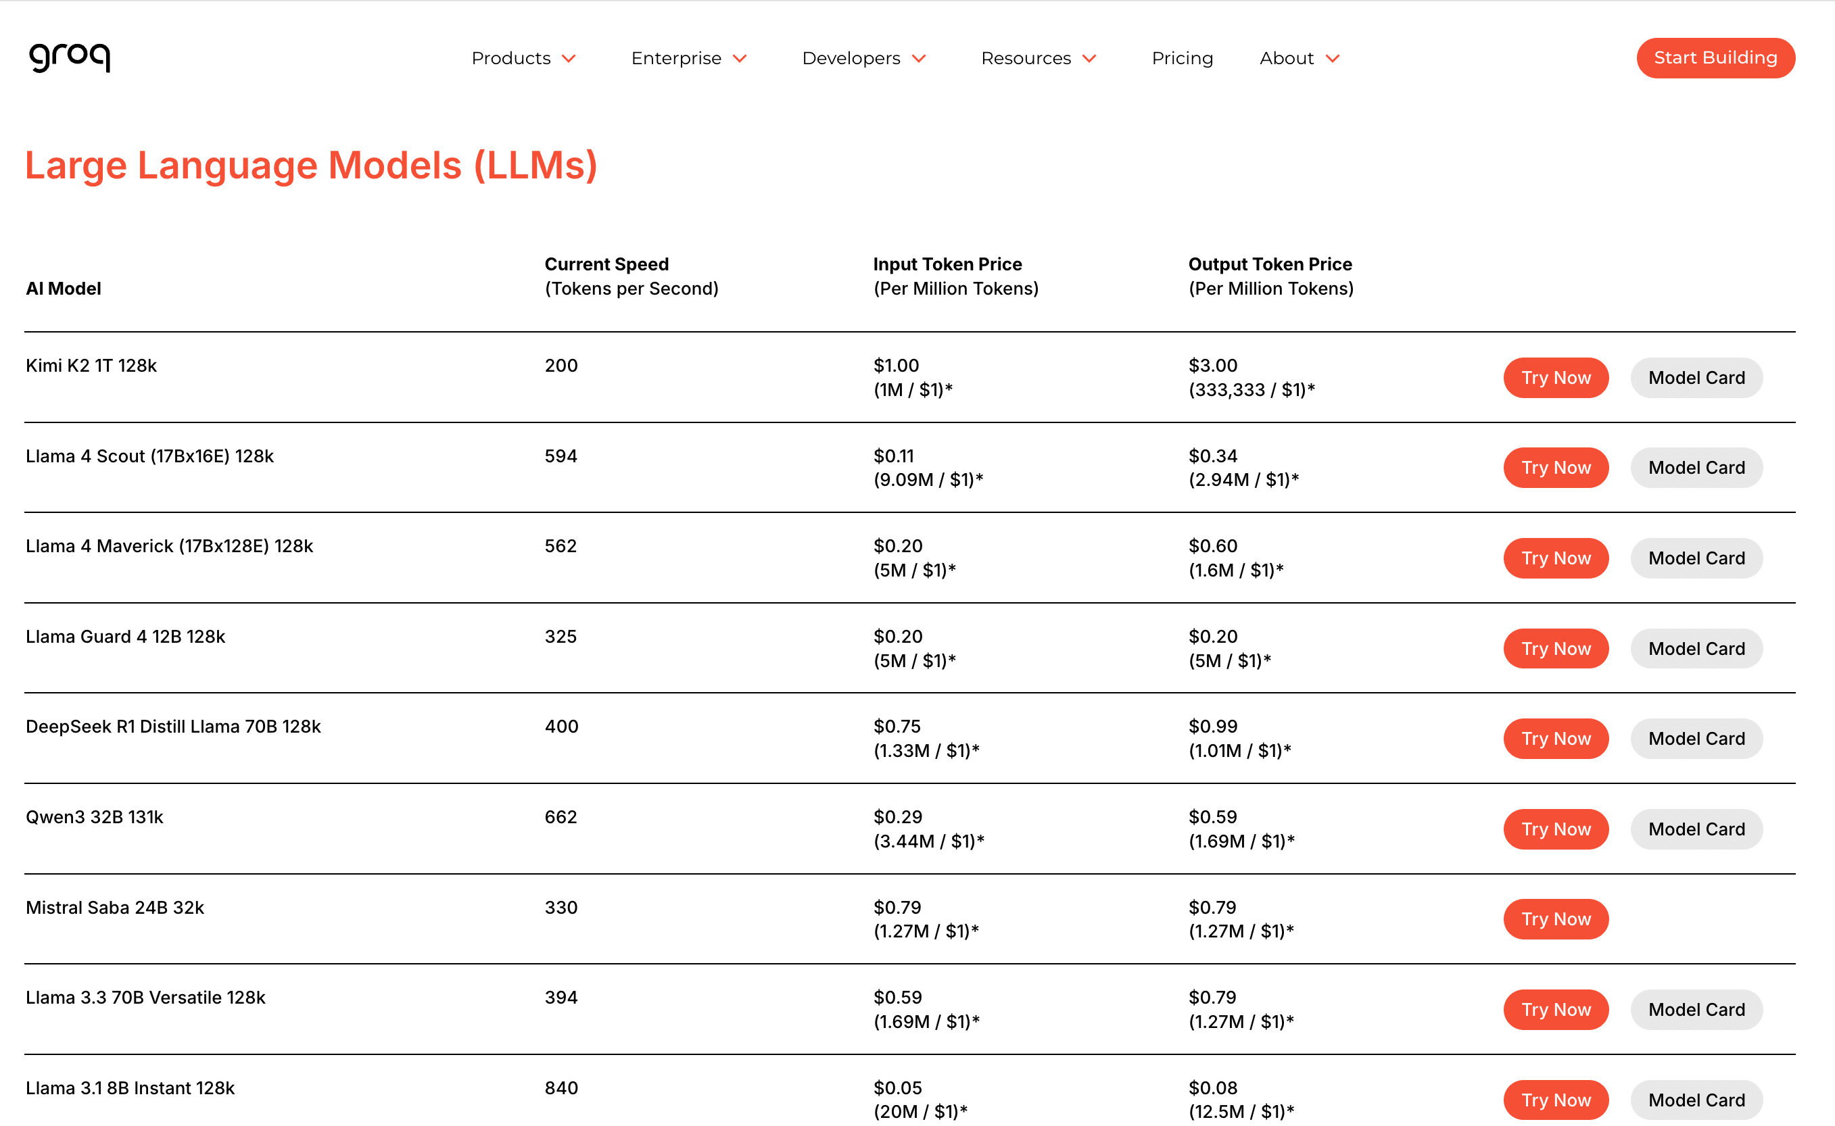
Task: Expand the Enterprise dropdown chevron
Action: (x=740, y=59)
